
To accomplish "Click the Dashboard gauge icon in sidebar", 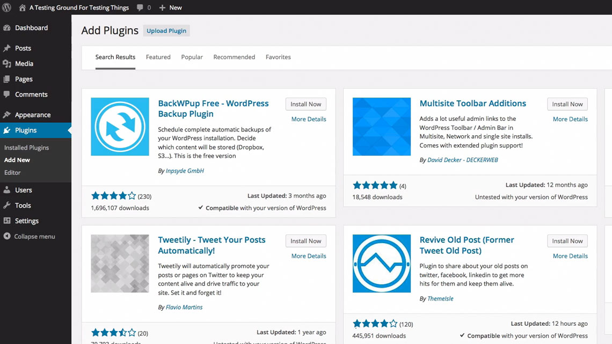I will tap(6, 28).
